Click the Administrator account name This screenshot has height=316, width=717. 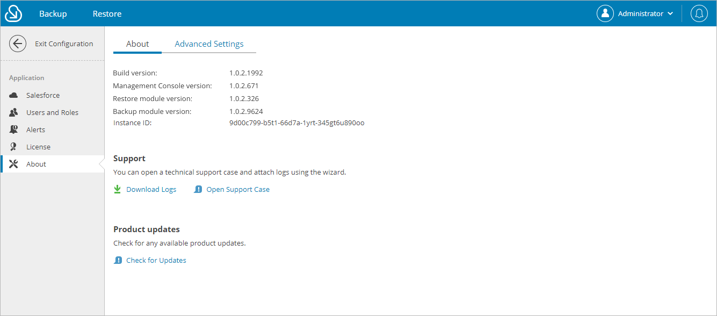(x=641, y=13)
